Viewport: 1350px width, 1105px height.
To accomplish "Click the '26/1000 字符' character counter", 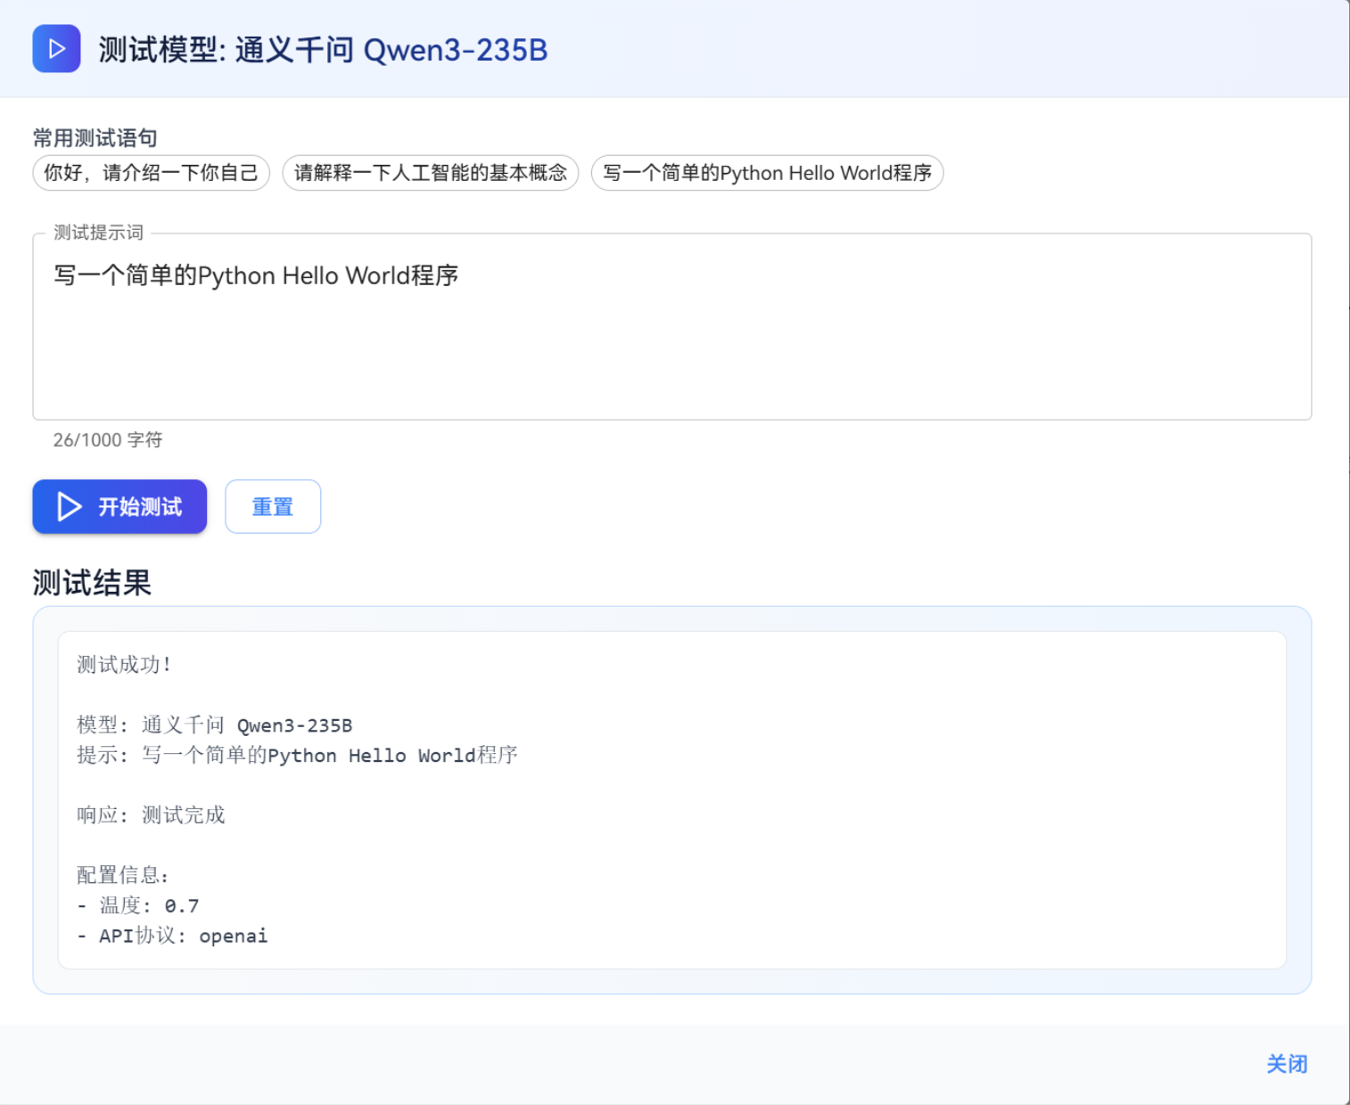I will coord(108,440).
